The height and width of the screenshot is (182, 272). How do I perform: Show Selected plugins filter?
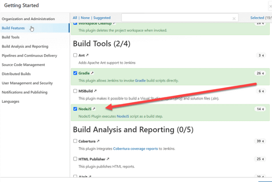click(257, 18)
